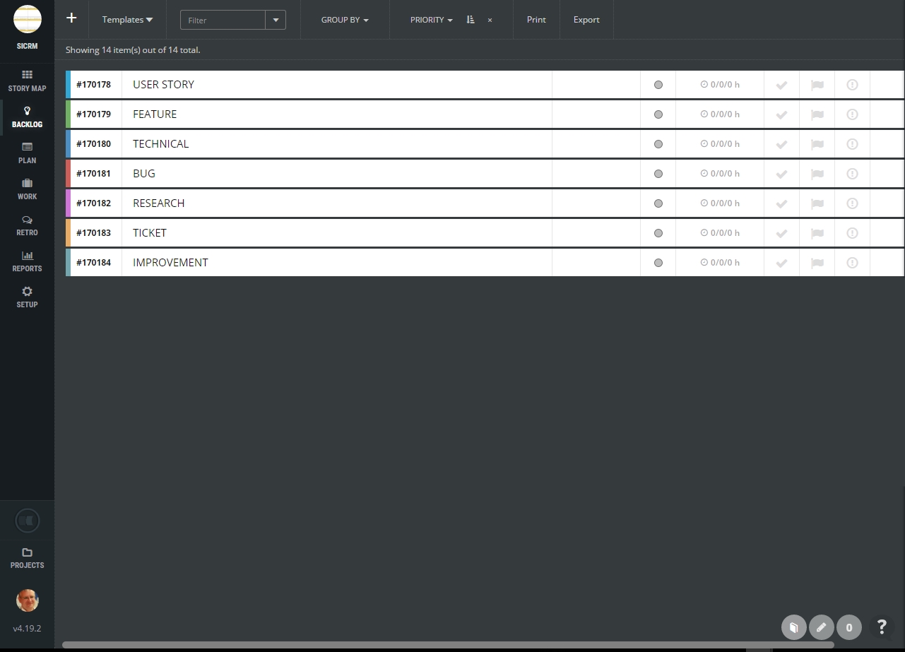Open the Group By dropdown
The width and height of the screenshot is (905, 652).
[x=345, y=20]
